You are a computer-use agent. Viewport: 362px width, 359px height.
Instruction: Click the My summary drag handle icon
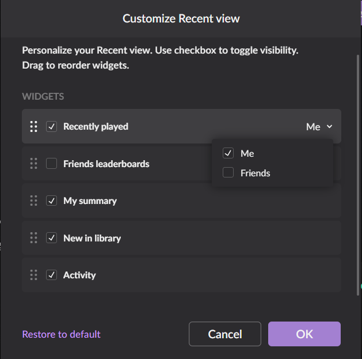(34, 201)
